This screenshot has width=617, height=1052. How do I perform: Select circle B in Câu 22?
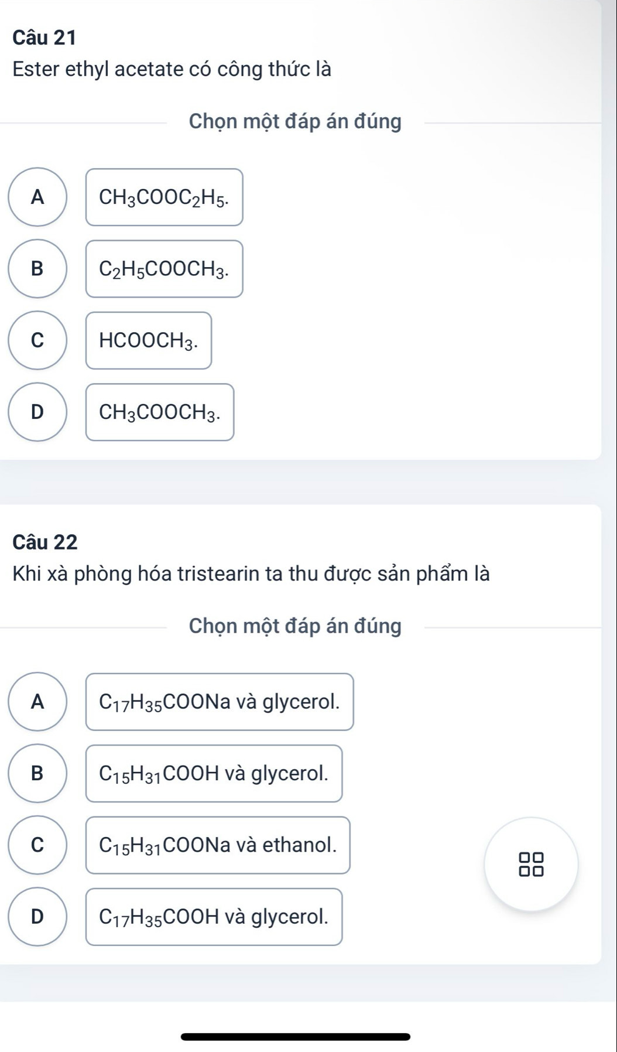coord(37,773)
